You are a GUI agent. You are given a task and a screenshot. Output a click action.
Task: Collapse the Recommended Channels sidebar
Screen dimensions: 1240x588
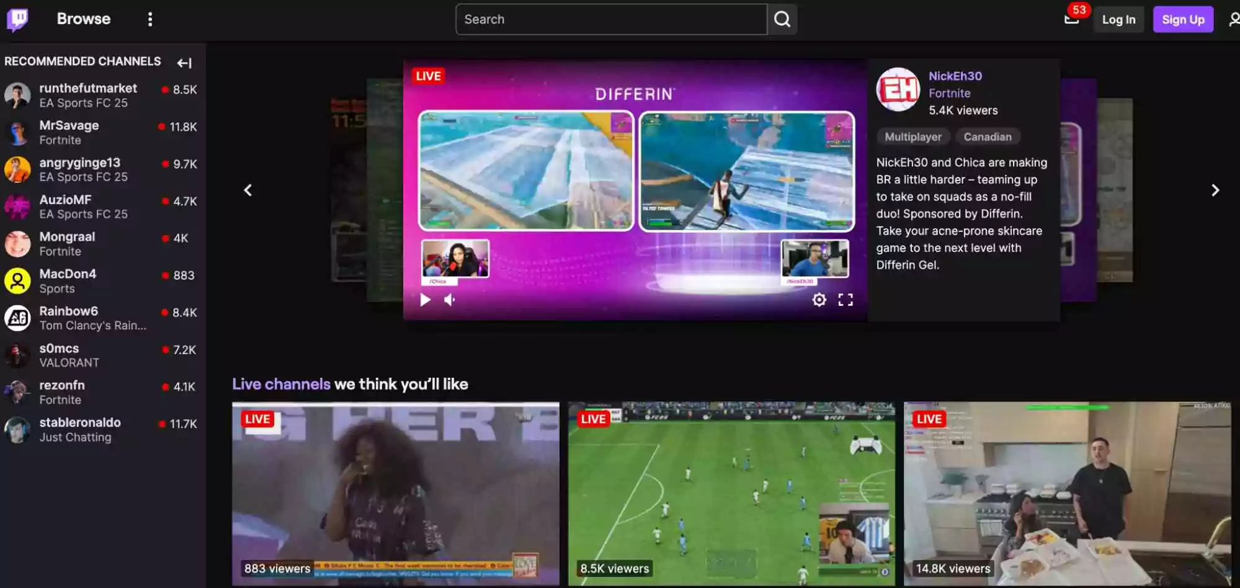[x=185, y=63]
